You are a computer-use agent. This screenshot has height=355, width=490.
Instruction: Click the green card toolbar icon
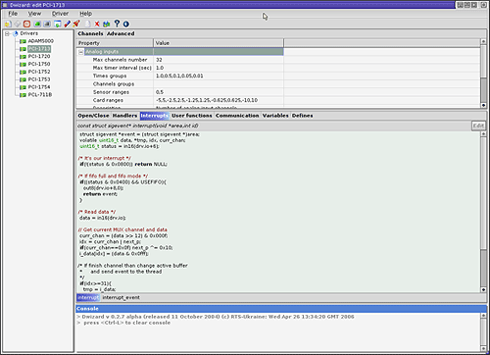coord(37,24)
